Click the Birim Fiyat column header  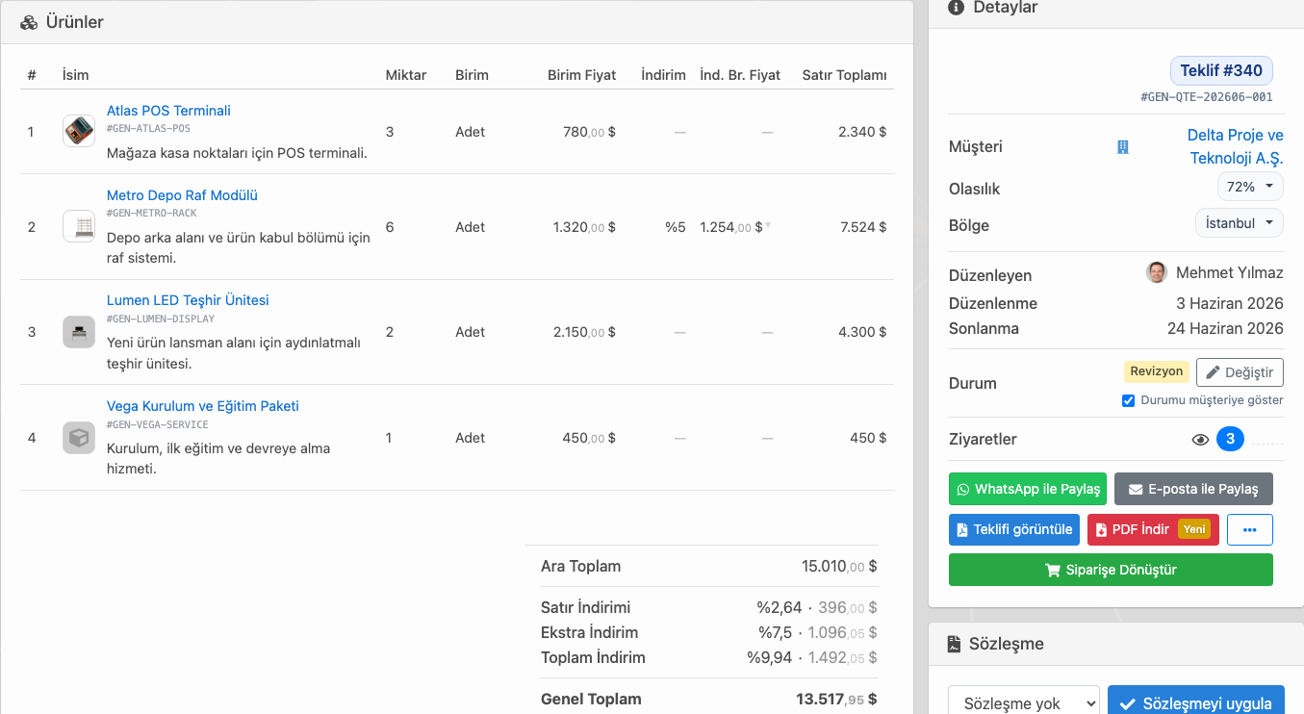pyautogui.click(x=582, y=75)
